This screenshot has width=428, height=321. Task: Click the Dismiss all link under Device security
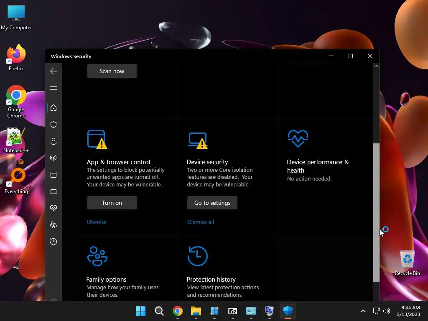tap(201, 222)
